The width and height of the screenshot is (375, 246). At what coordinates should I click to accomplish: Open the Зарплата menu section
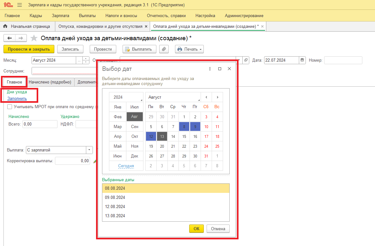click(61, 15)
